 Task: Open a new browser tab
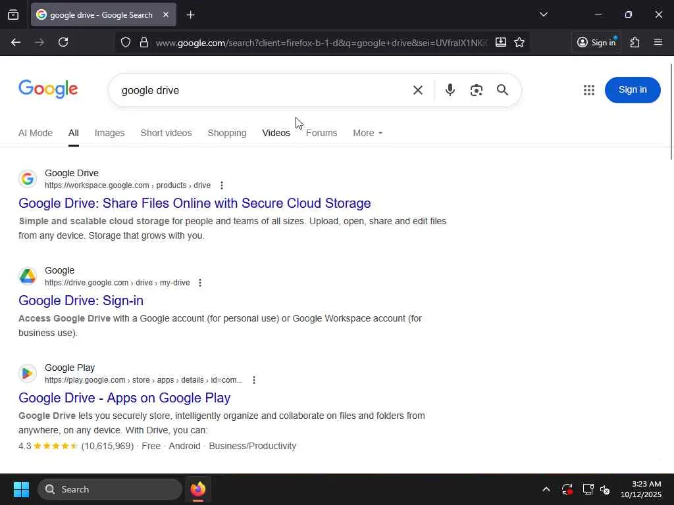[190, 15]
